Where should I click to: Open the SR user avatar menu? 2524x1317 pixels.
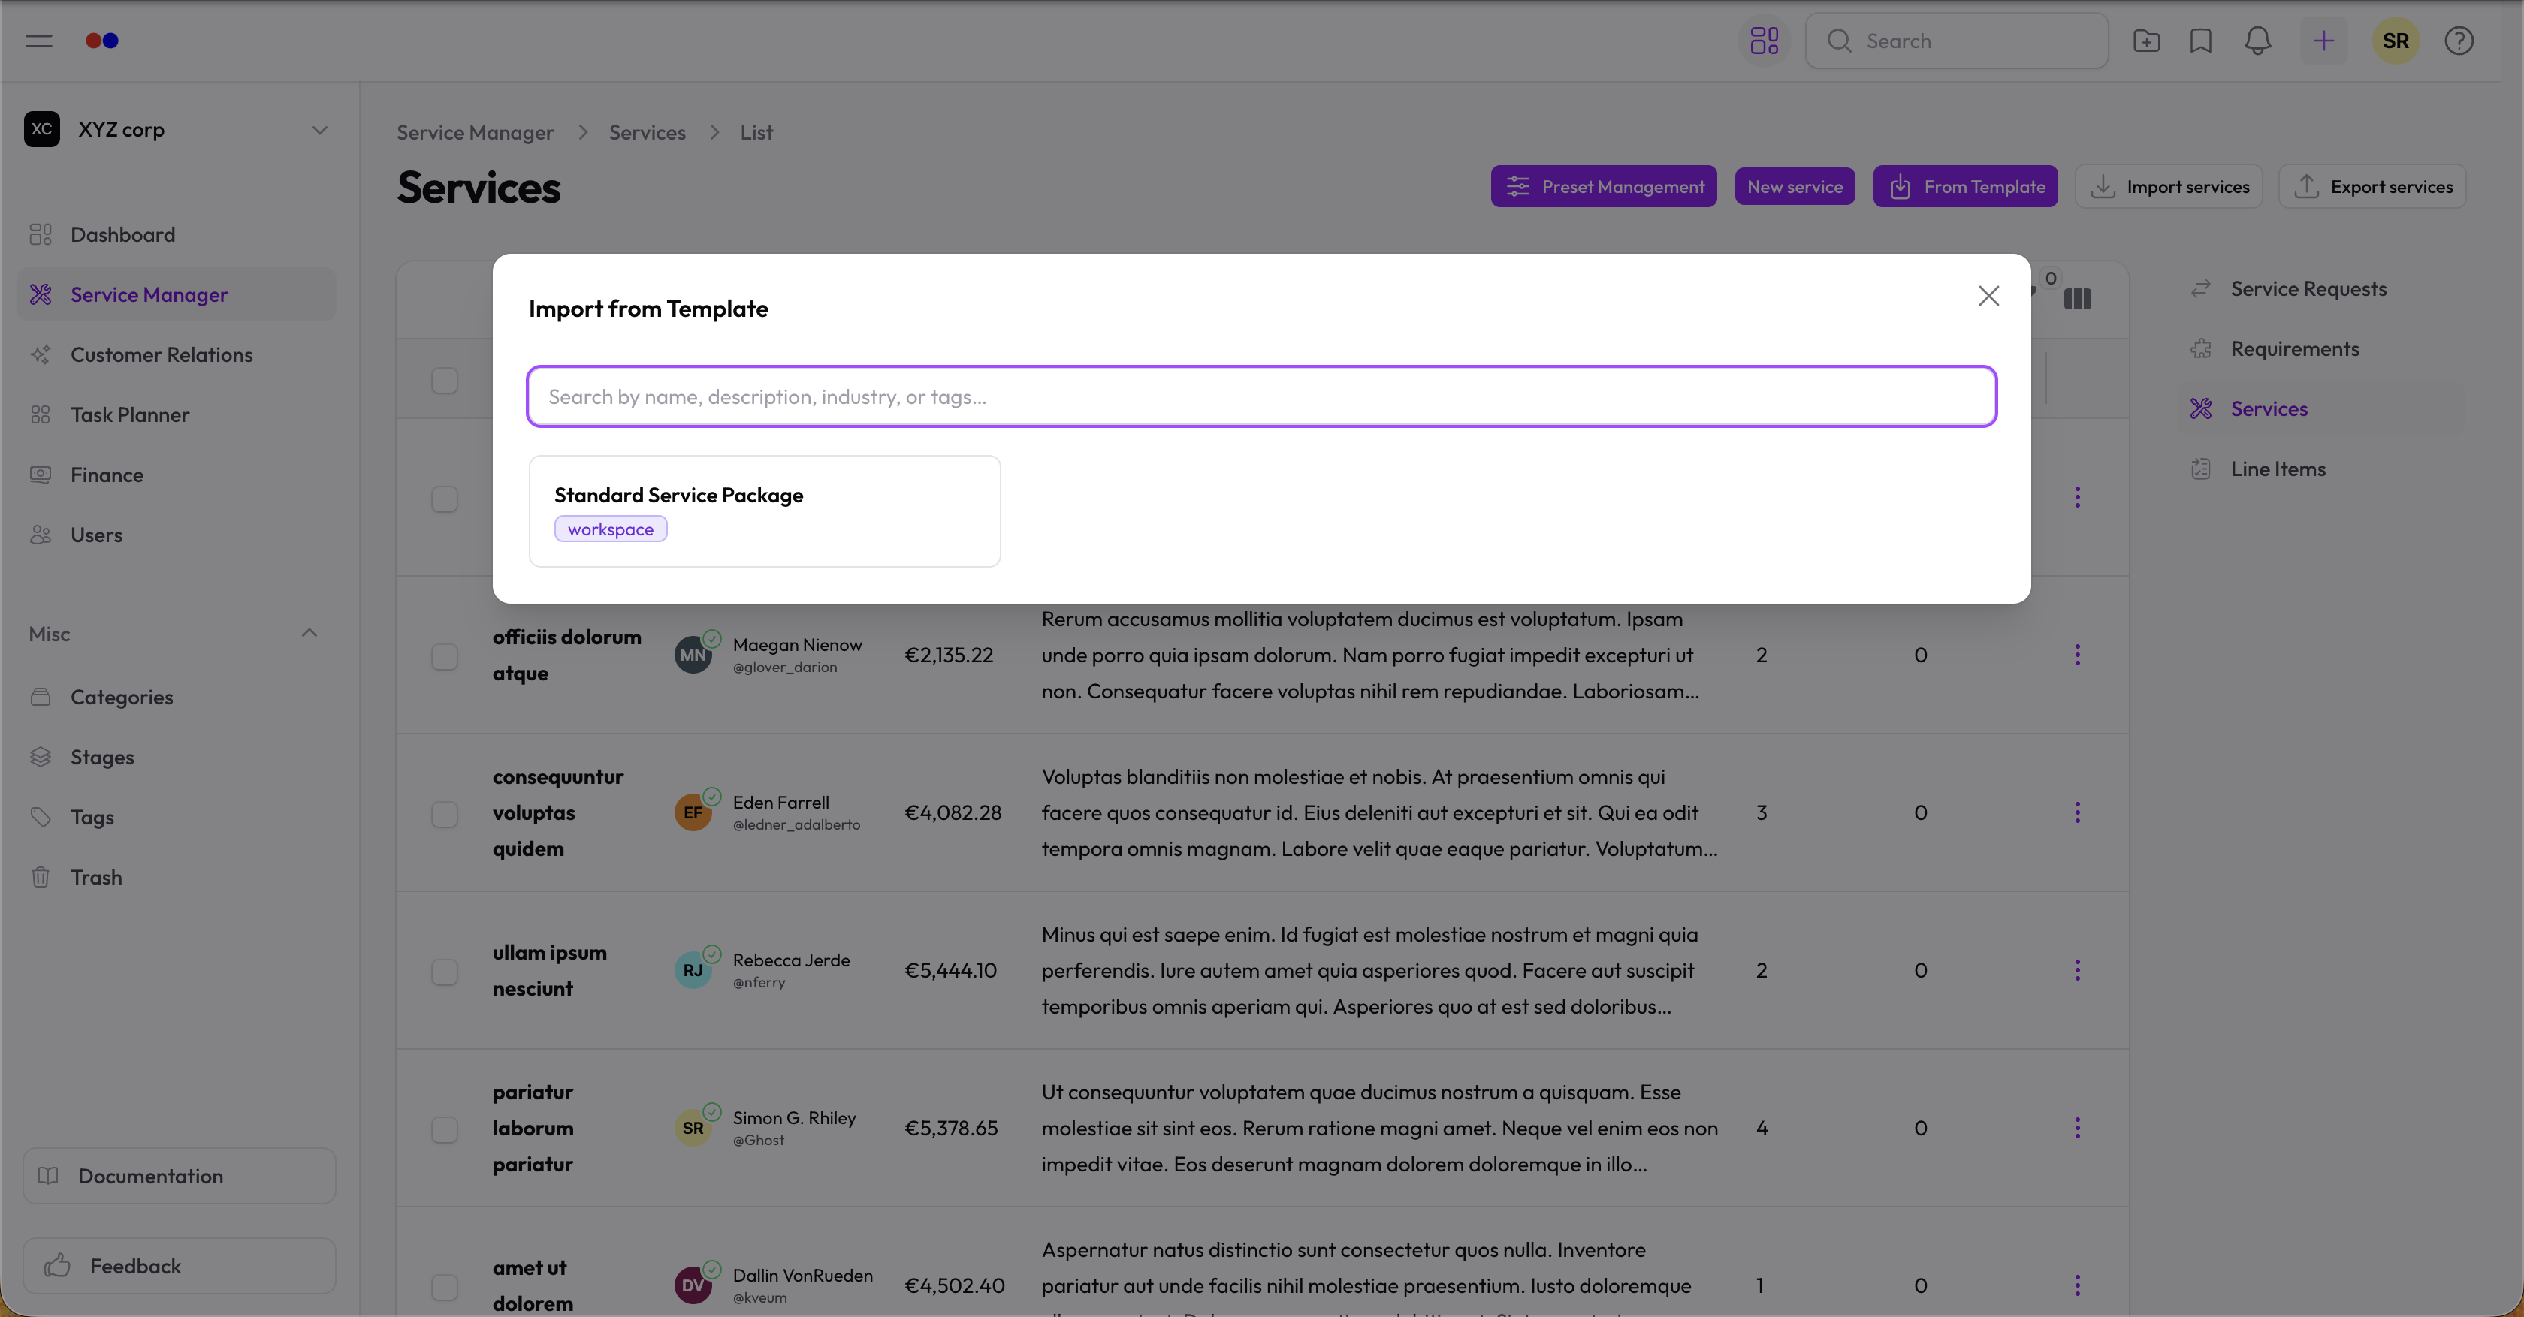(x=2396, y=41)
